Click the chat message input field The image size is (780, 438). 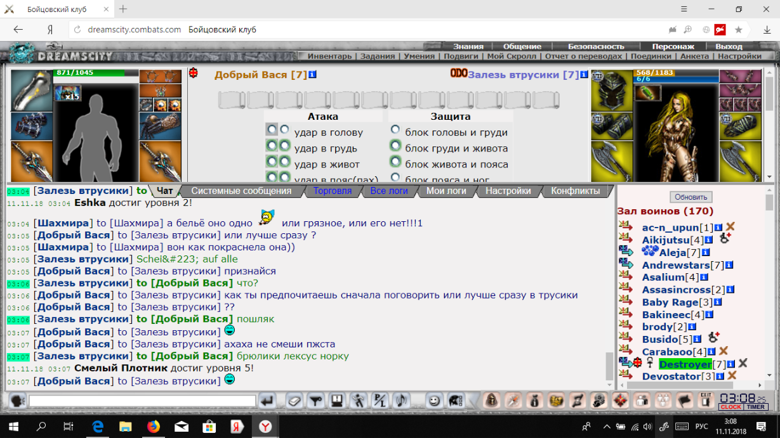click(142, 401)
